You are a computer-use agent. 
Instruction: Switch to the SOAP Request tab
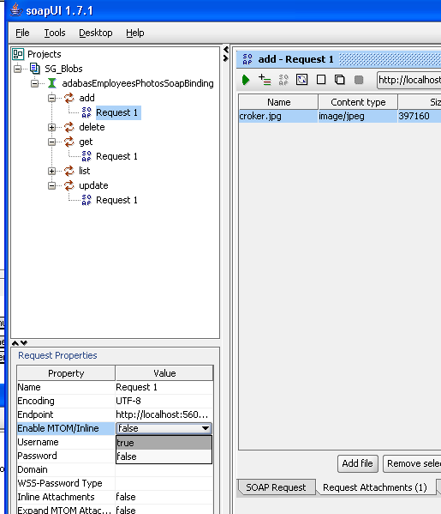click(x=276, y=487)
